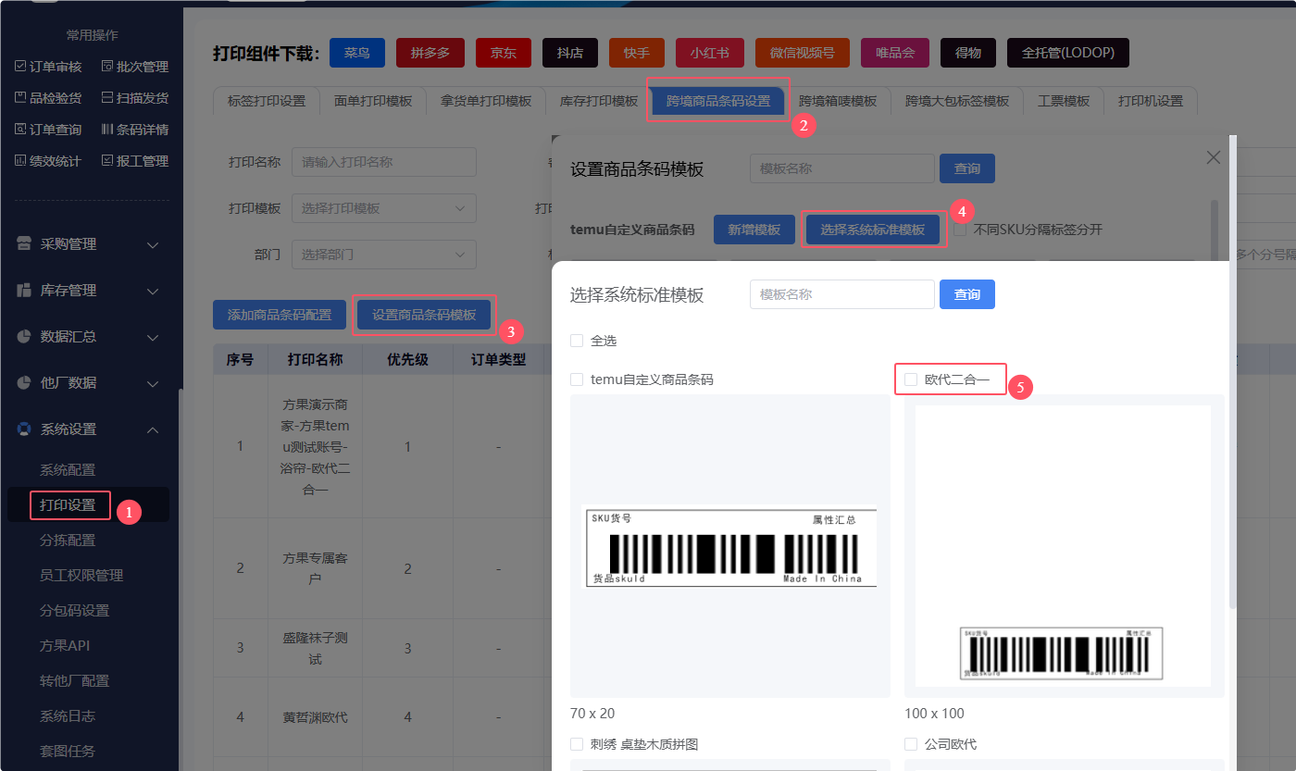The width and height of the screenshot is (1296, 771).
Task: Open 打印设置 in the sidebar
Action: 68,505
